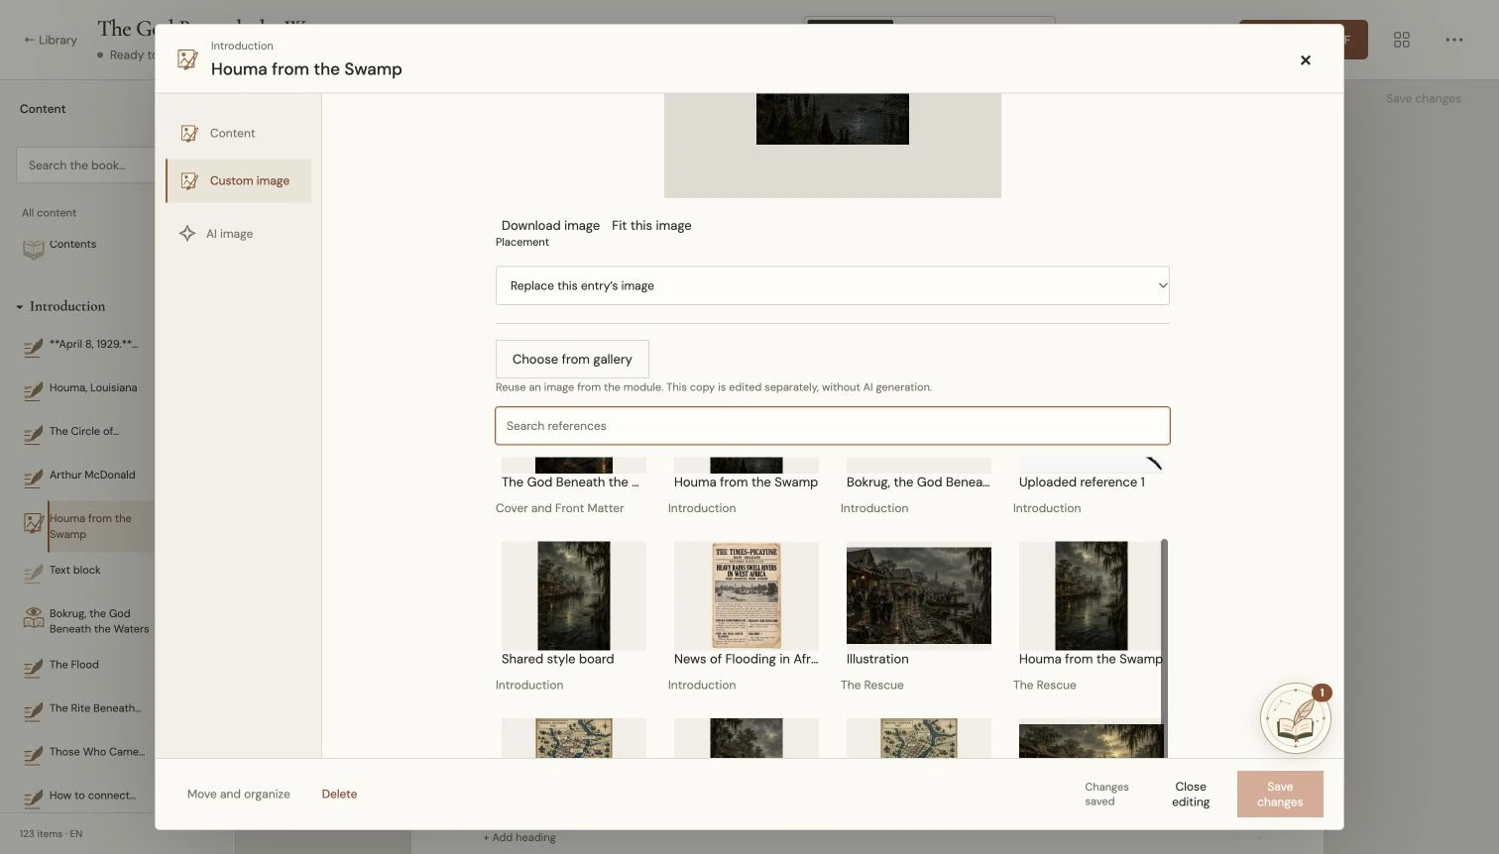Click the text icon beside The Circle of...
This screenshot has width=1499, height=854.
click(34, 435)
